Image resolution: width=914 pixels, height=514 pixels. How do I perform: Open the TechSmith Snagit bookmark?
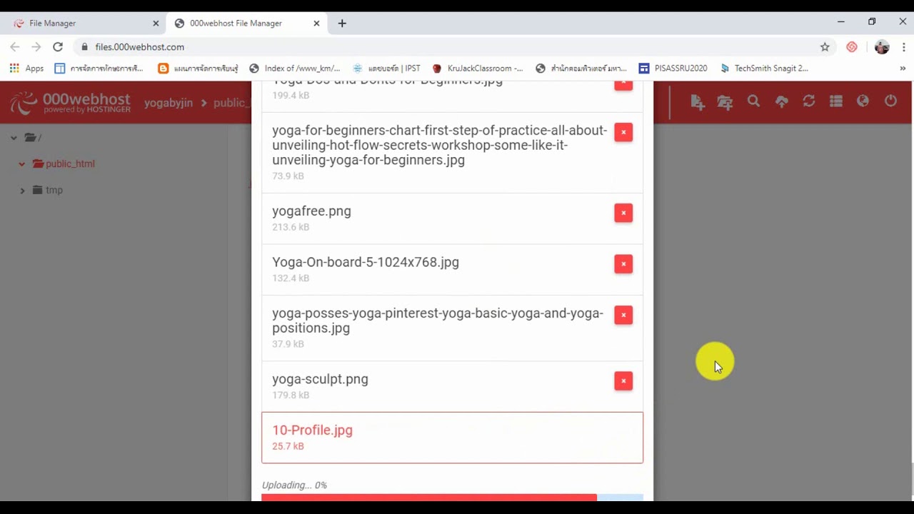point(764,69)
